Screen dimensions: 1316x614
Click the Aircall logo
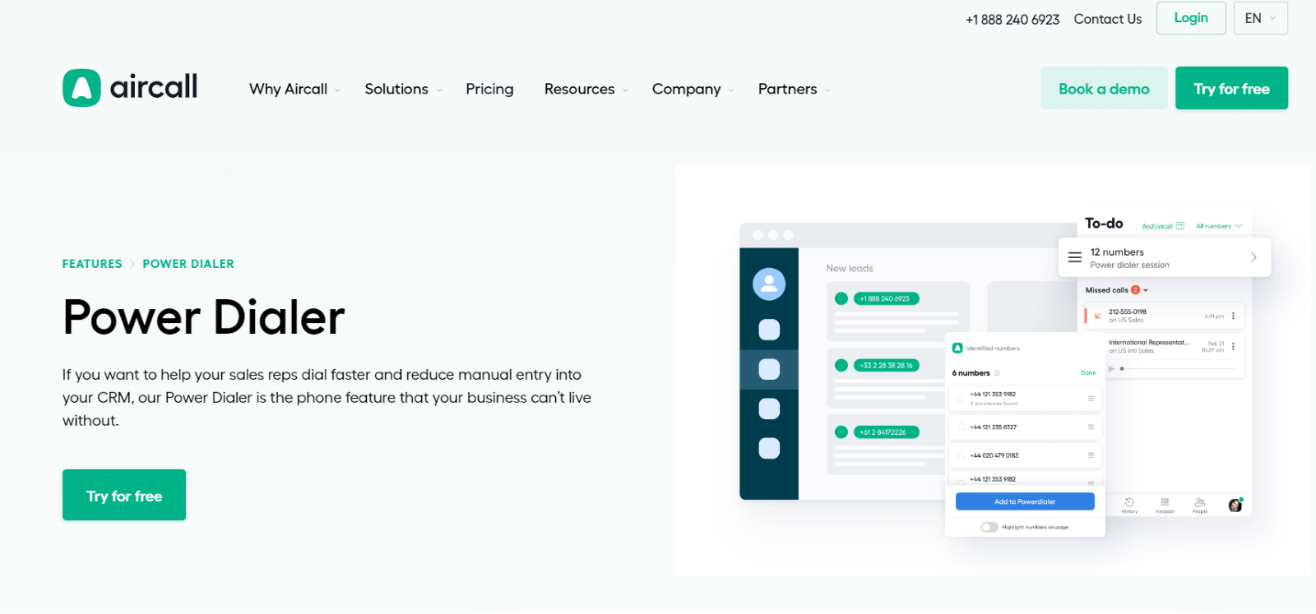tap(130, 87)
